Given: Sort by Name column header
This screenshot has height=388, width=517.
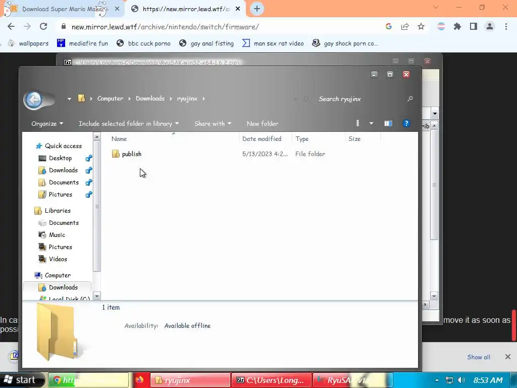Looking at the screenshot, I should (x=173, y=139).
